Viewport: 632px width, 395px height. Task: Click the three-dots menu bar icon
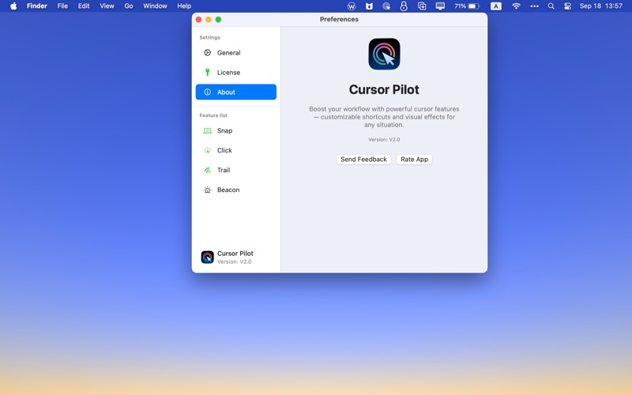pos(535,6)
